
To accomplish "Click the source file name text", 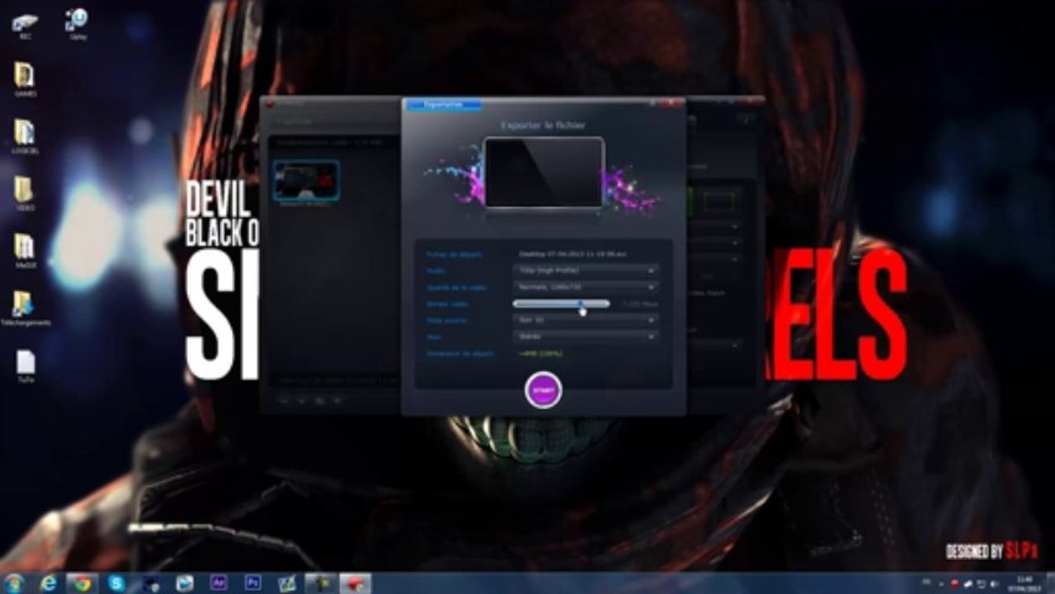I will pyautogui.click(x=572, y=254).
